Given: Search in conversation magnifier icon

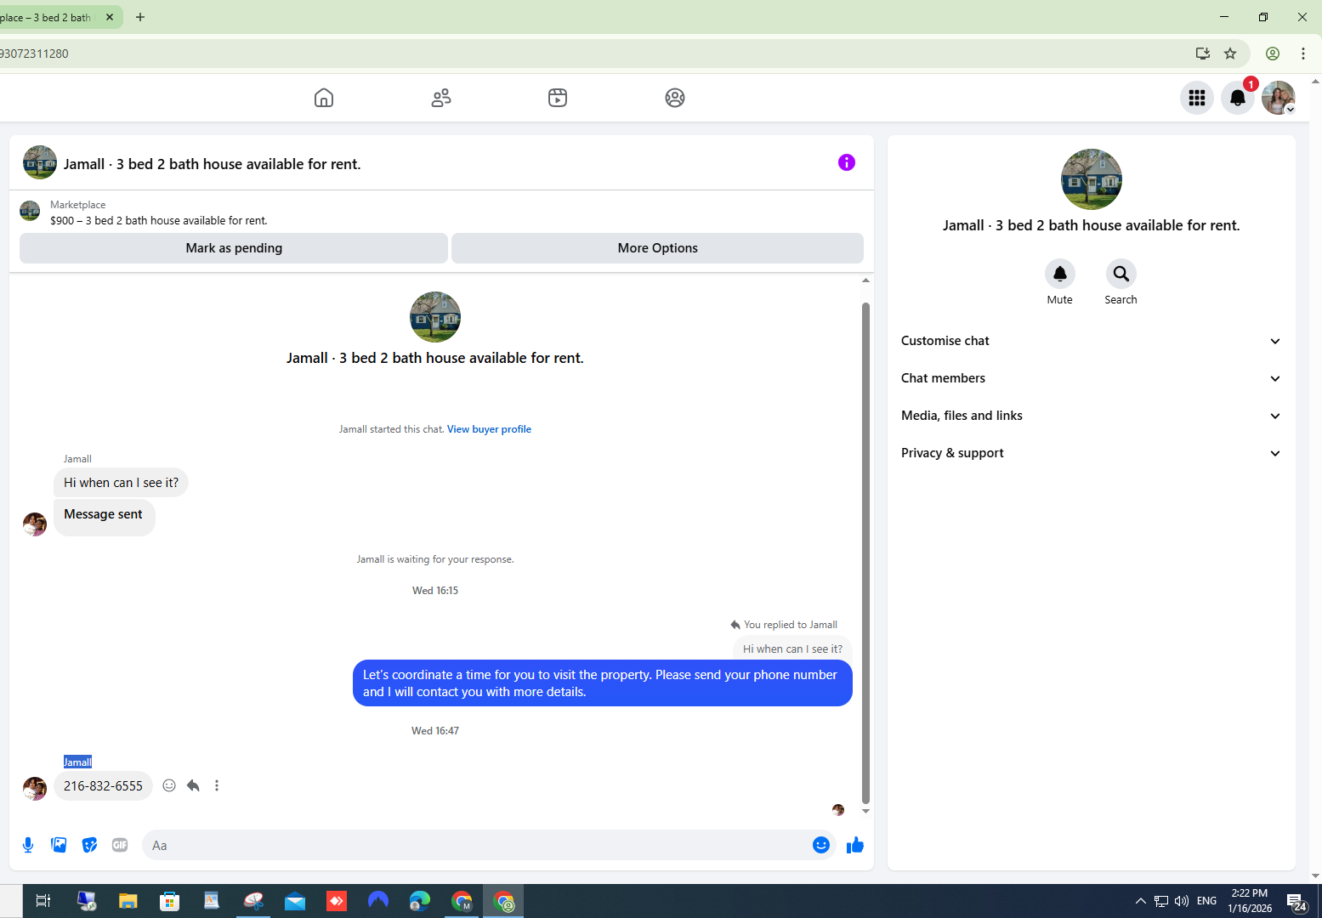Looking at the screenshot, I should click(1121, 274).
